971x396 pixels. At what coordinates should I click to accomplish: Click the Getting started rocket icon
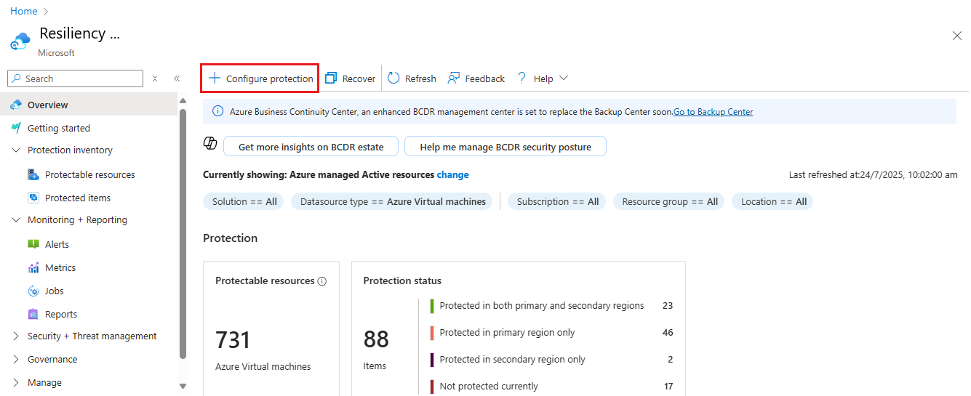(17, 128)
